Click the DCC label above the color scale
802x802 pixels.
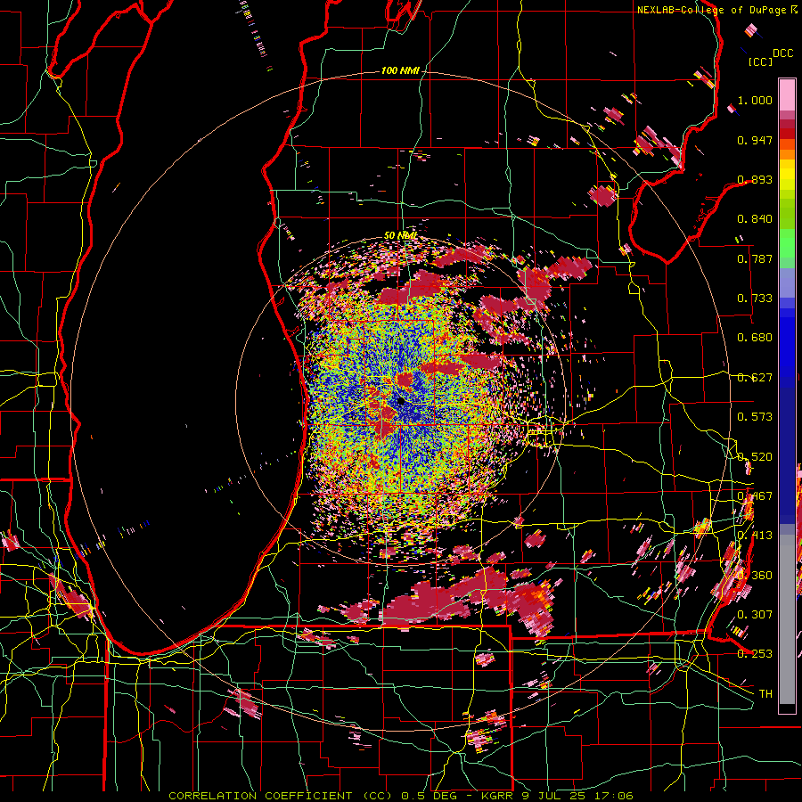782,53
